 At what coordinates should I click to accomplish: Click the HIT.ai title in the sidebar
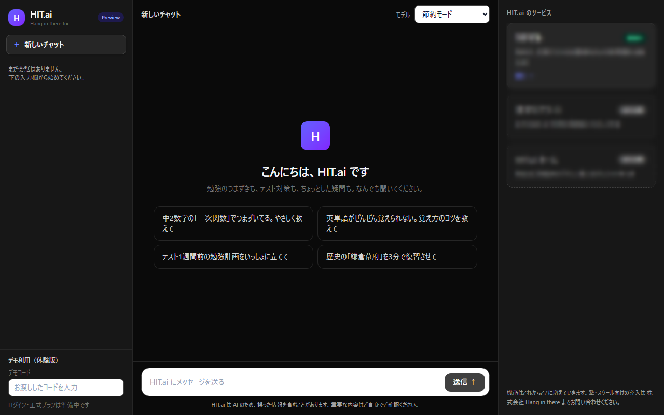point(41,15)
